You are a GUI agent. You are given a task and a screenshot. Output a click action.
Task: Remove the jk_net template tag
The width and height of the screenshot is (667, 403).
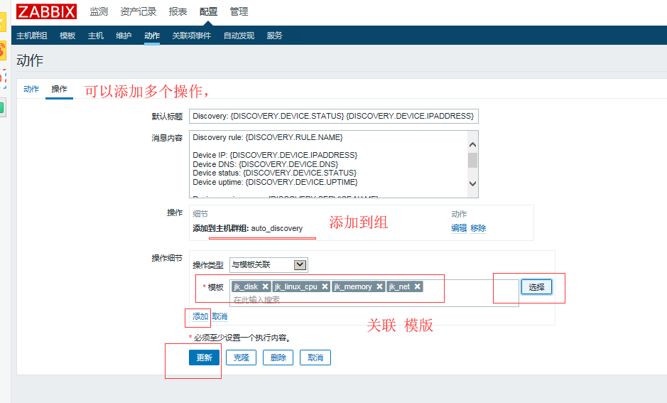point(417,286)
